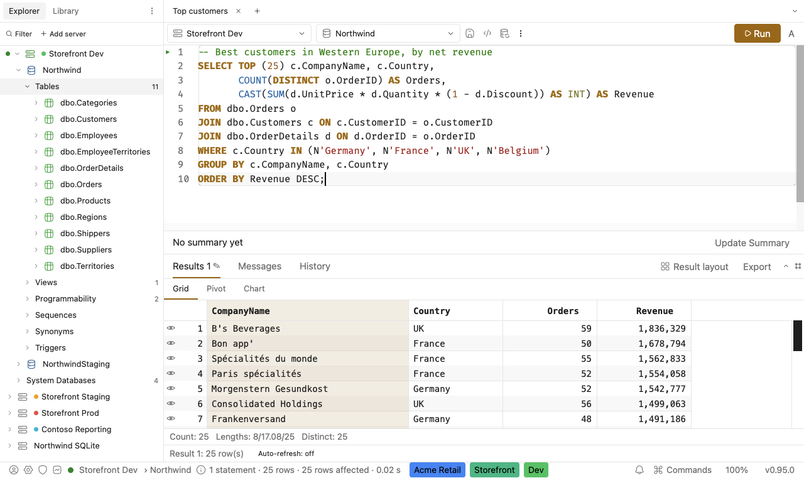The image size is (804, 478).
Task: Click the 100% zoom level
Action: coord(737,470)
